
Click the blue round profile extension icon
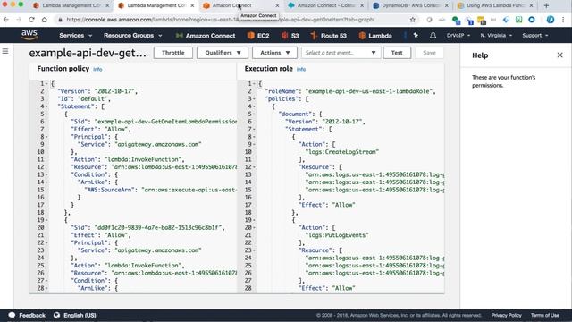pos(551,20)
